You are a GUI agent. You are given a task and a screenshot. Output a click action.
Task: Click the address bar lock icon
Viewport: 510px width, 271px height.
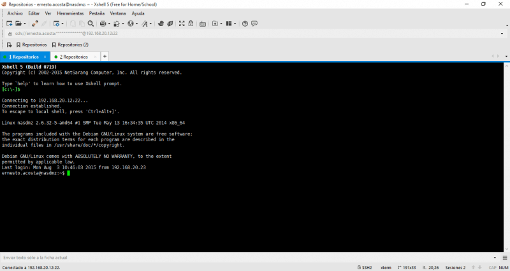[10, 34]
